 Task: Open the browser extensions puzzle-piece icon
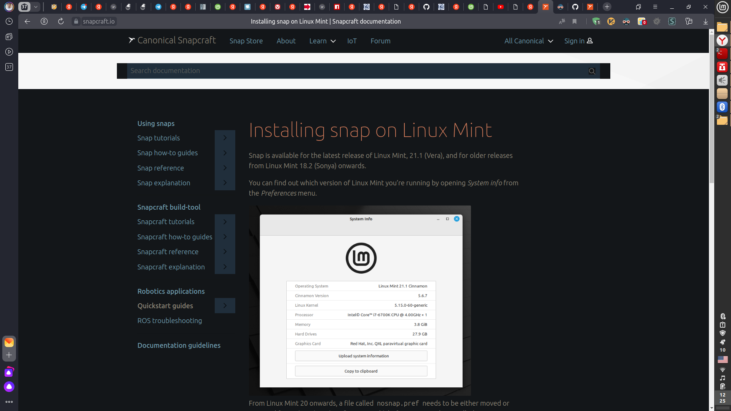click(x=642, y=22)
